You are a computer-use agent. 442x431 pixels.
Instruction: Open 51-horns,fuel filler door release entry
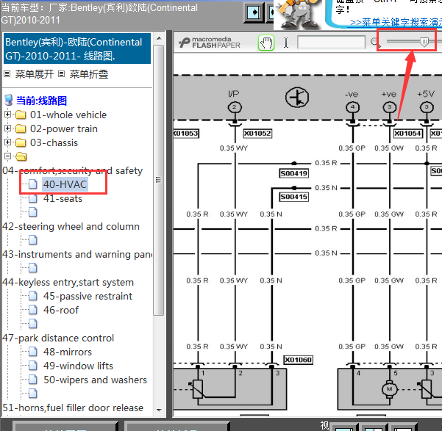73,408
